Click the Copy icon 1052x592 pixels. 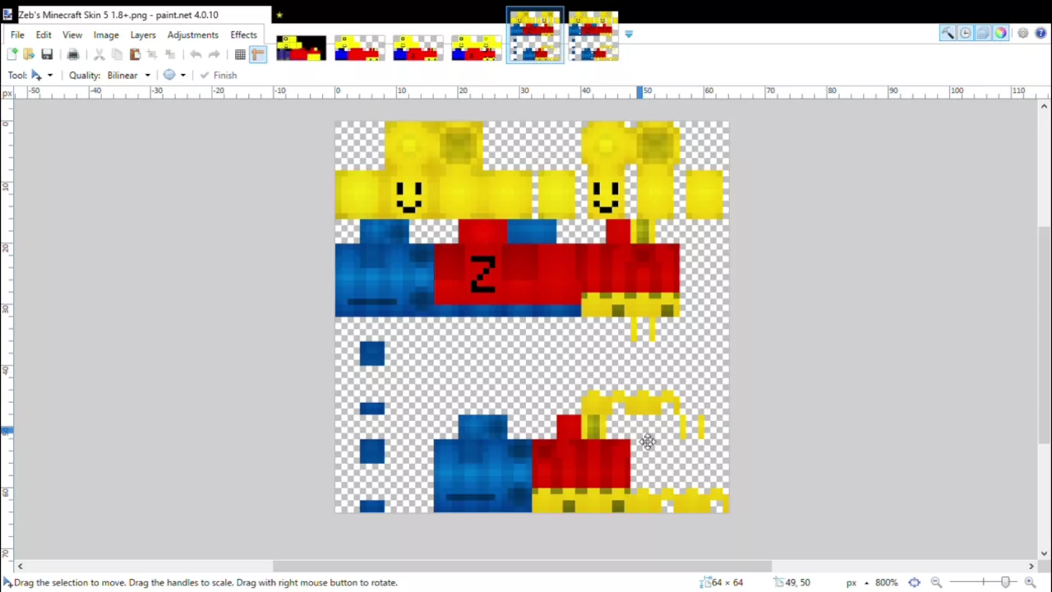117,54
